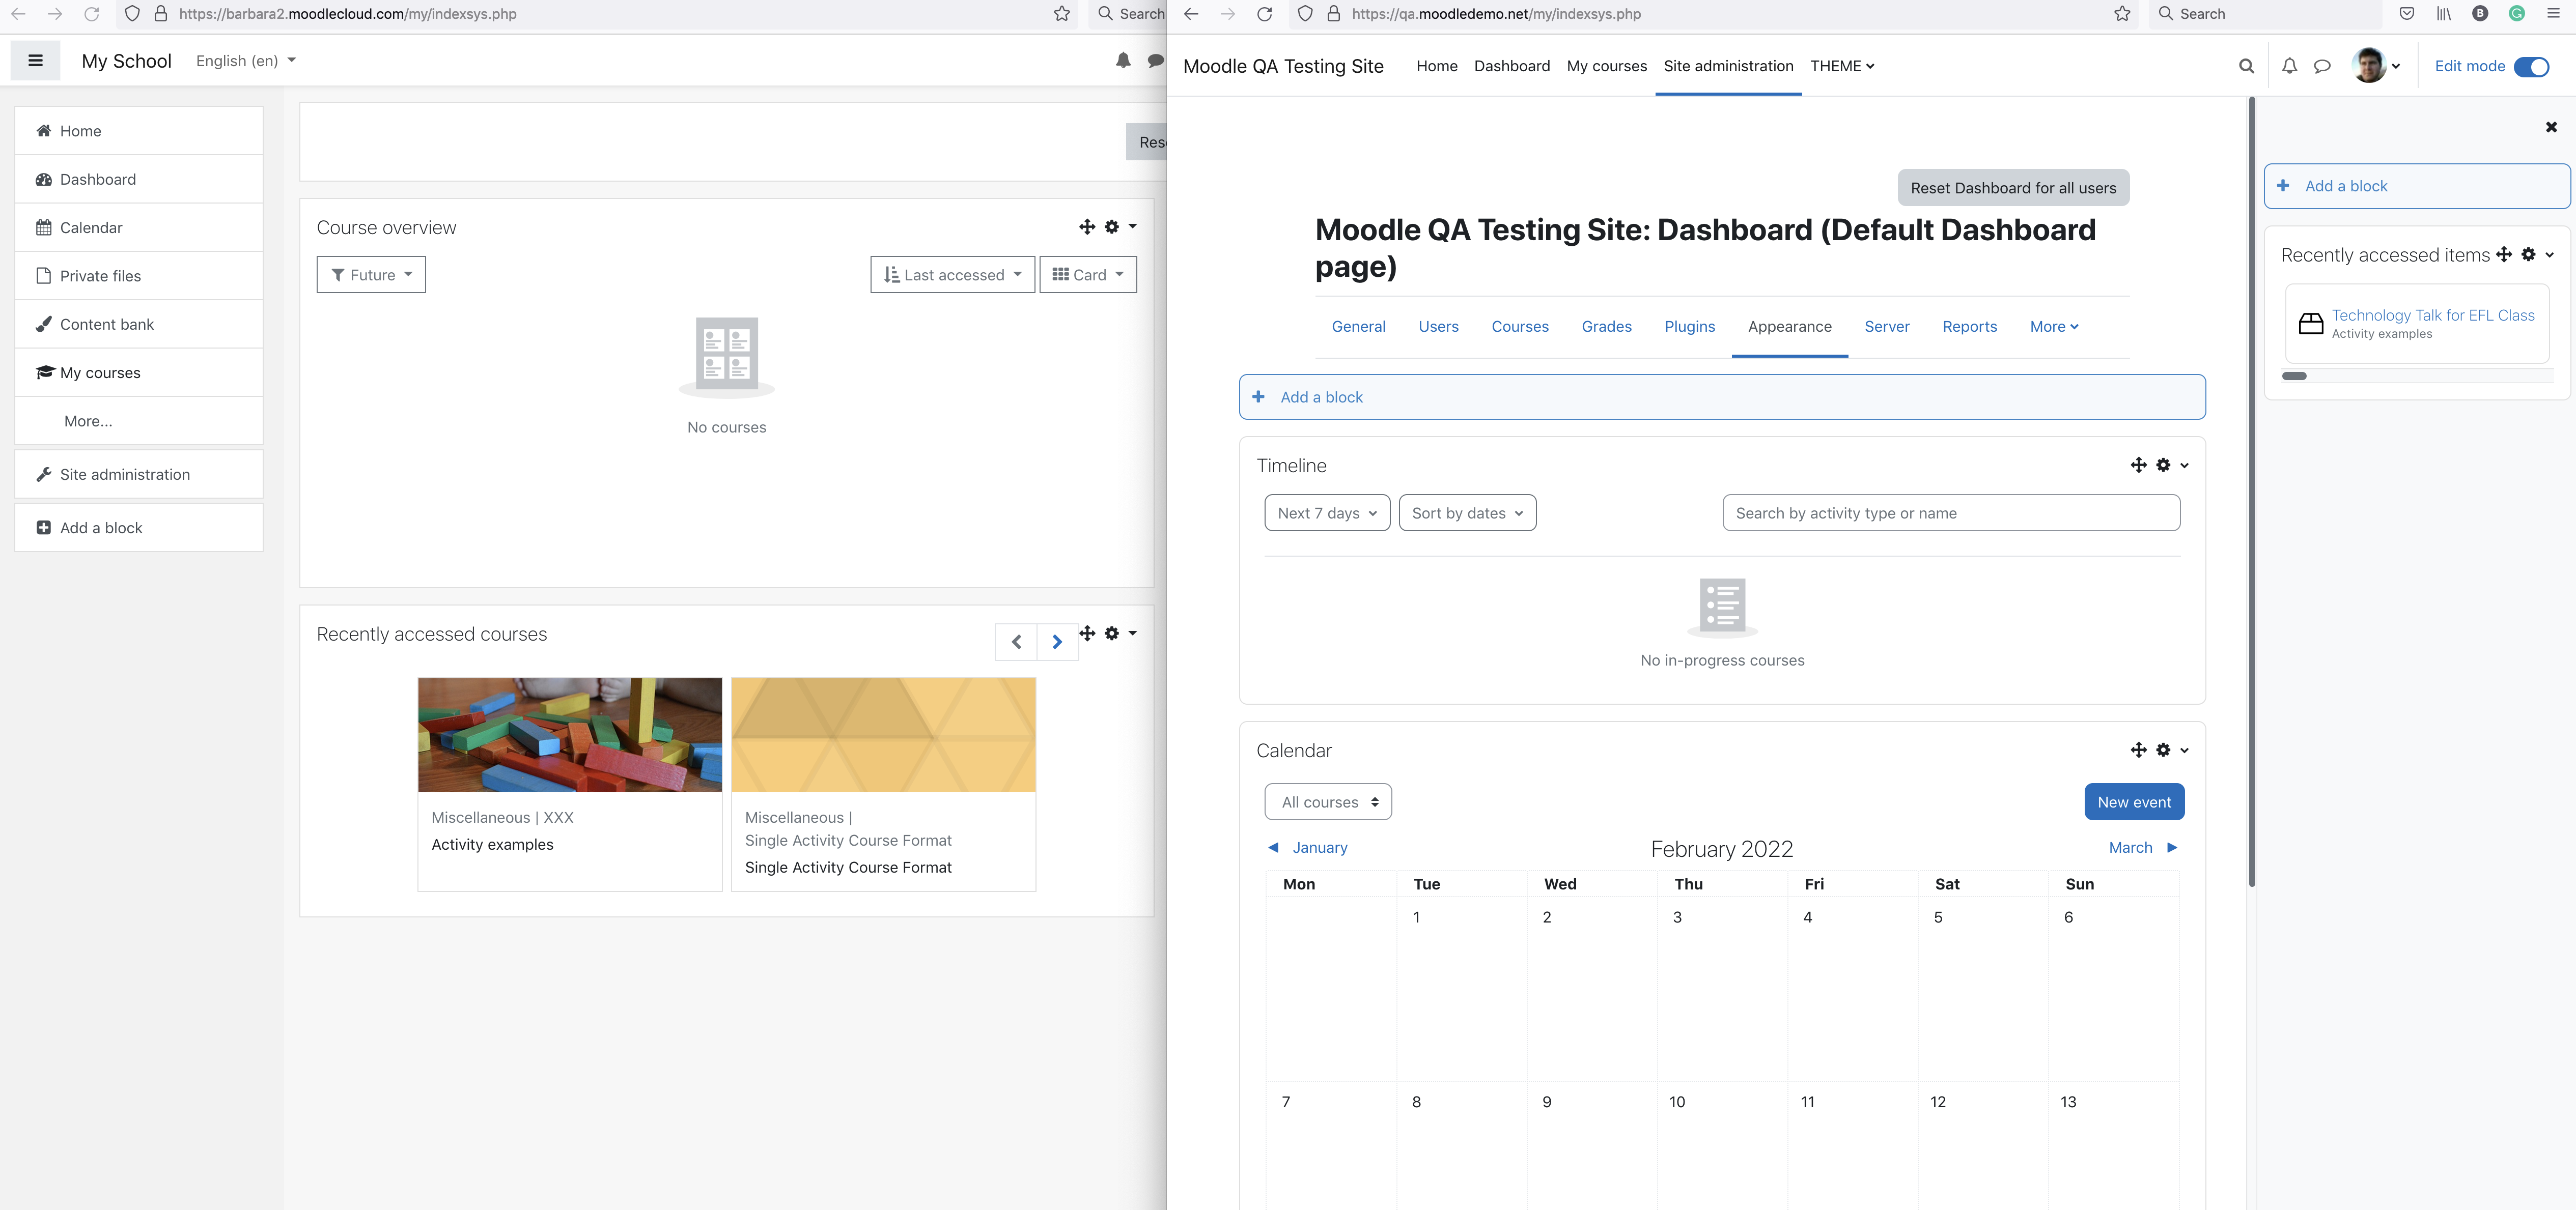2576x1210 pixels.
Task: Open Firefox application menu icon
Action: [2553, 14]
